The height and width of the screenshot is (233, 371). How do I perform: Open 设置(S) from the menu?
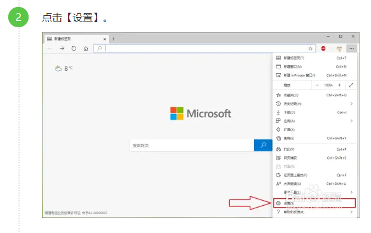(x=314, y=203)
